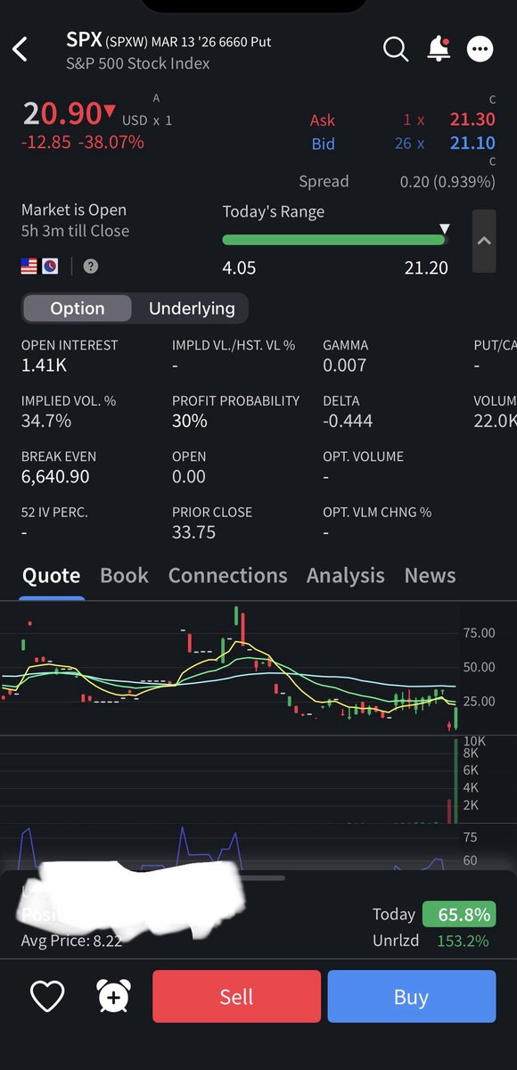Open the question mark help icon
This screenshot has width=517, height=1070.
pyautogui.click(x=90, y=266)
